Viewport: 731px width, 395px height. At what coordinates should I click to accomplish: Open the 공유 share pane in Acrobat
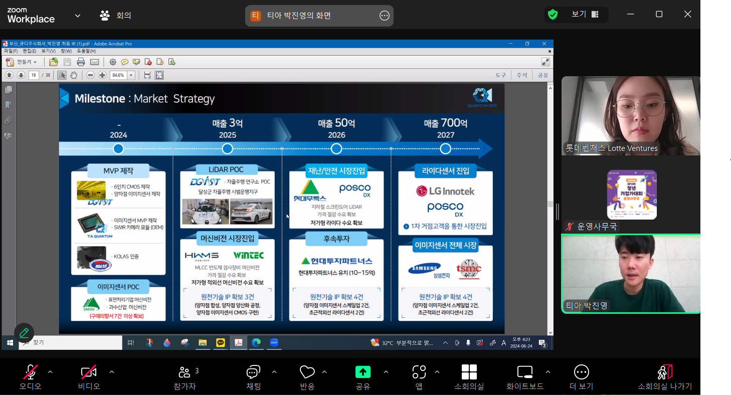pos(543,75)
